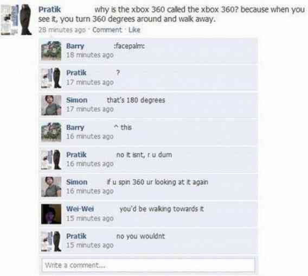Click Barry's name on the :facepalm: comment

(75, 46)
